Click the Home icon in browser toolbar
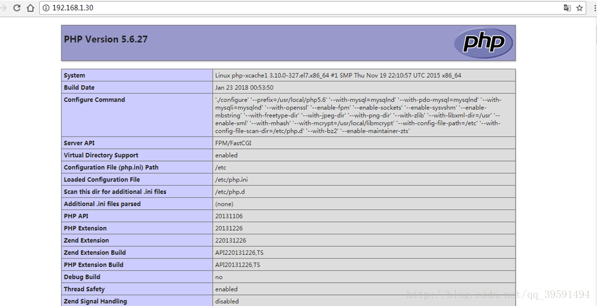The height and width of the screenshot is (306, 597). point(30,8)
